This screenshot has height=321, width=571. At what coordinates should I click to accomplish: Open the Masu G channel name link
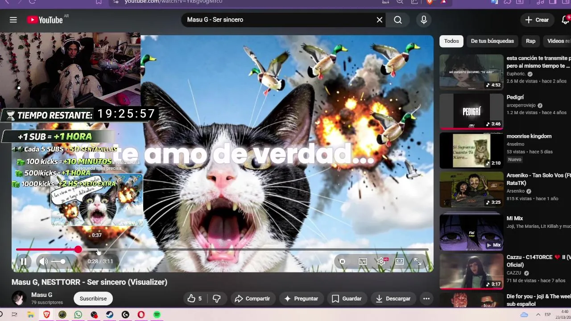pyautogui.click(x=41, y=295)
